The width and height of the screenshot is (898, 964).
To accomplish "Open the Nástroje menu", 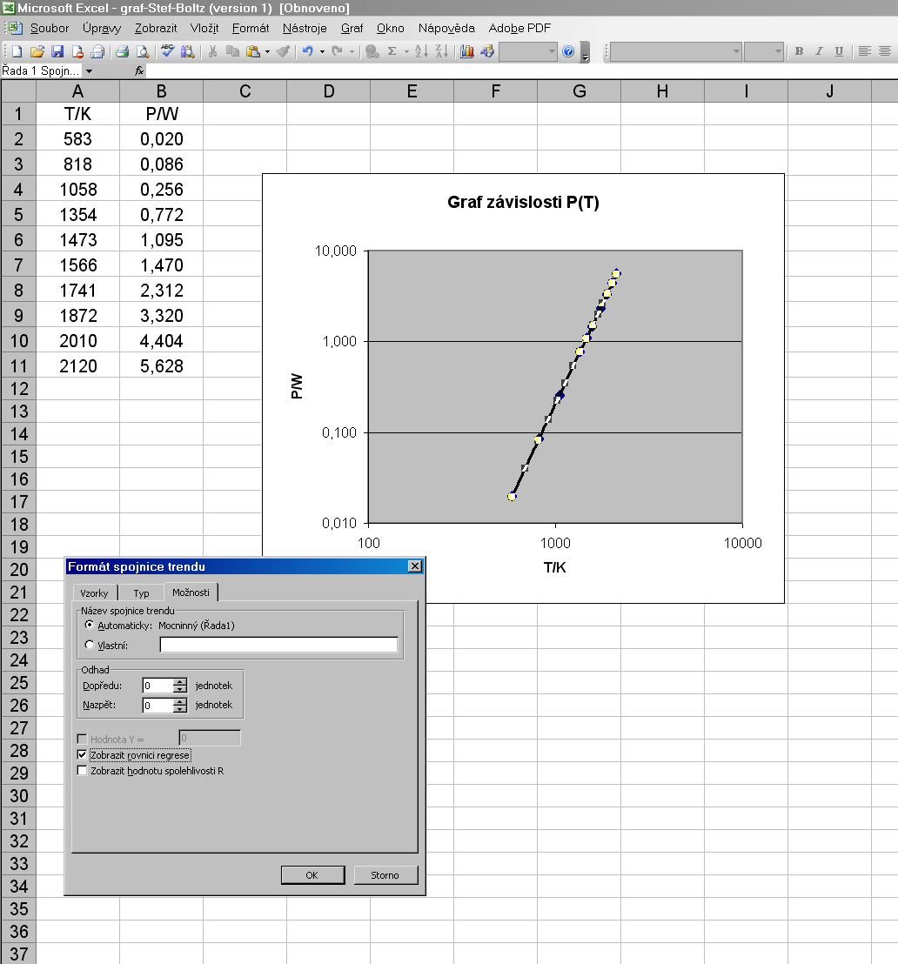I will coord(305,29).
